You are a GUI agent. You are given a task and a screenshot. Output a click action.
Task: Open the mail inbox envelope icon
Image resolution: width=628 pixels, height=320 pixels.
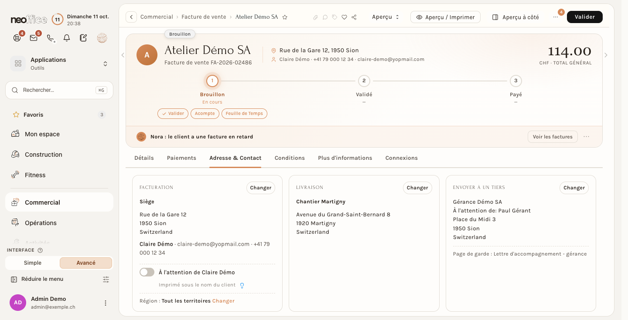34,38
